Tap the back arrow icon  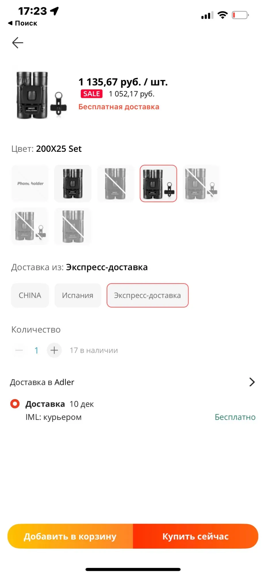click(x=18, y=43)
